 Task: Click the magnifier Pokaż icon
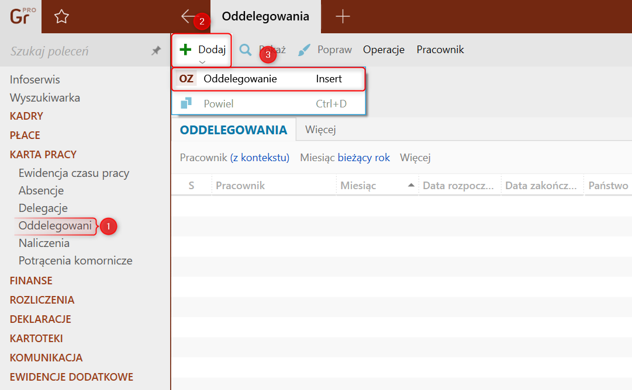245,50
